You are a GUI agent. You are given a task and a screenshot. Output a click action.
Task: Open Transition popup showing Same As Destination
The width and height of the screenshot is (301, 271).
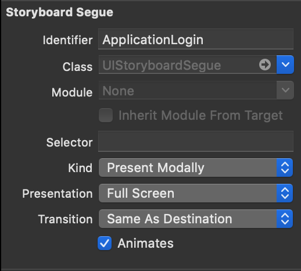point(196,219)
